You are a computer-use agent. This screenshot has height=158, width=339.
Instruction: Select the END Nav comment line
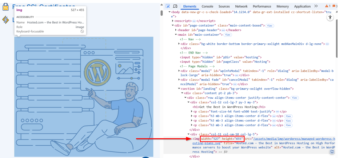pos(194,52)
